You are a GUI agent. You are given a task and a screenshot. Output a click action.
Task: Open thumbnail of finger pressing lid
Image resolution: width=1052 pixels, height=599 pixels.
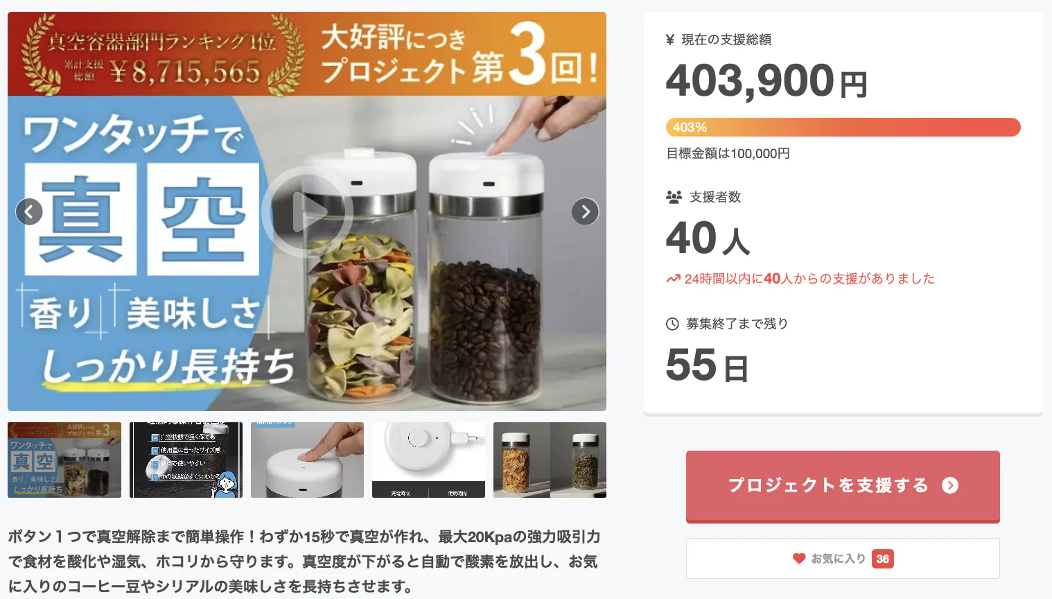coord(307,460)
